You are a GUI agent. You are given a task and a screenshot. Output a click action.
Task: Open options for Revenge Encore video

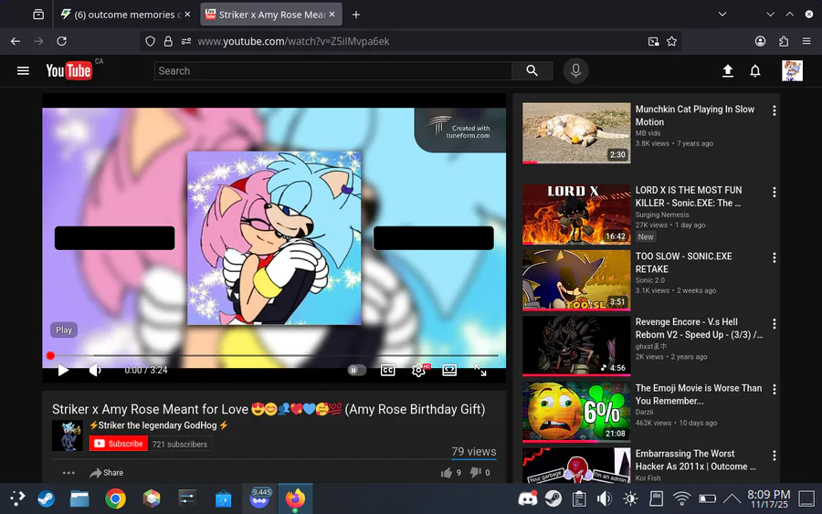[774, 323]
